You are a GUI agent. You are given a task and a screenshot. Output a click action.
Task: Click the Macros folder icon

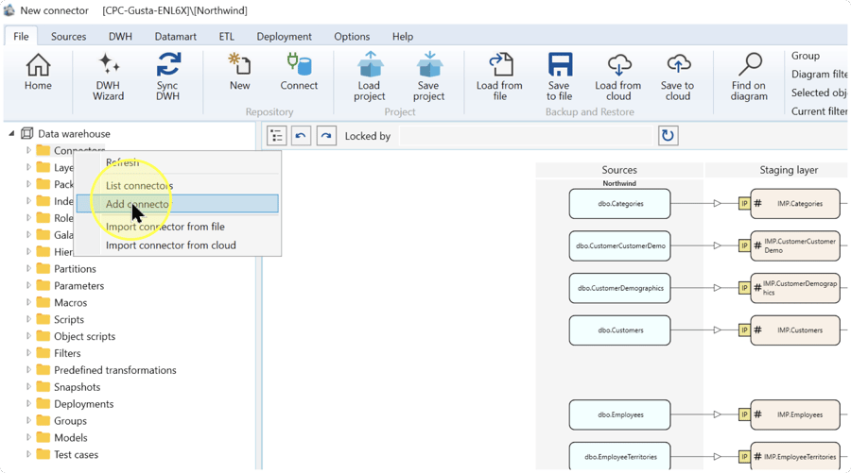tap(43, 302)
